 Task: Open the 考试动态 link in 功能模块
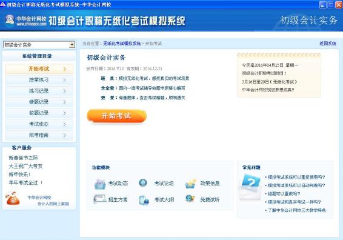pyautogui.click(x=118, y=184)
